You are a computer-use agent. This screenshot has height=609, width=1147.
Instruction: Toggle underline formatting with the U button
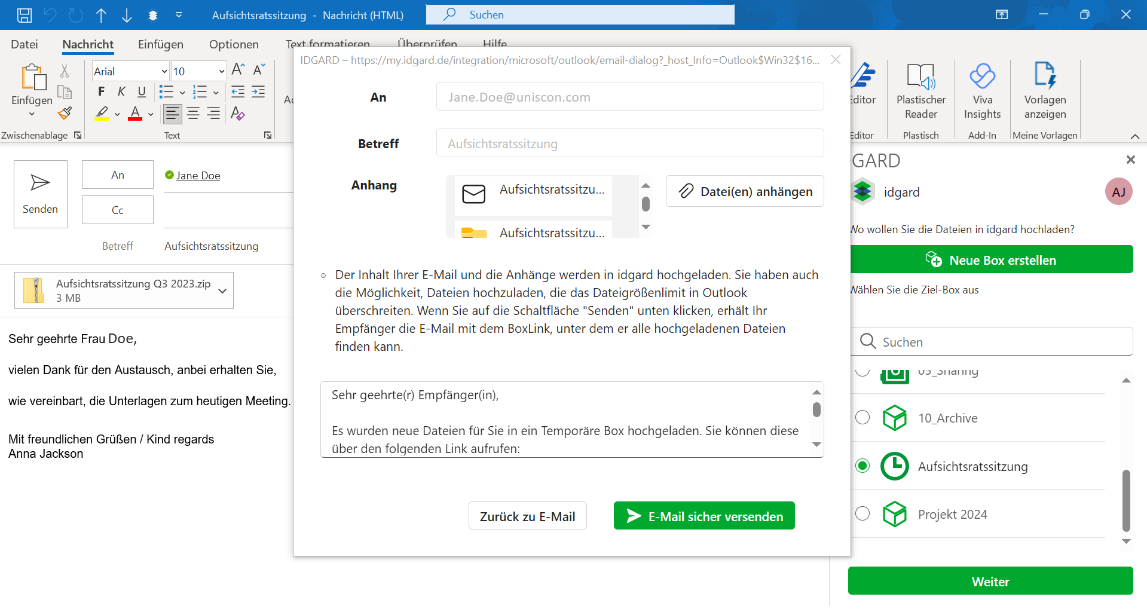click(142, 91)
